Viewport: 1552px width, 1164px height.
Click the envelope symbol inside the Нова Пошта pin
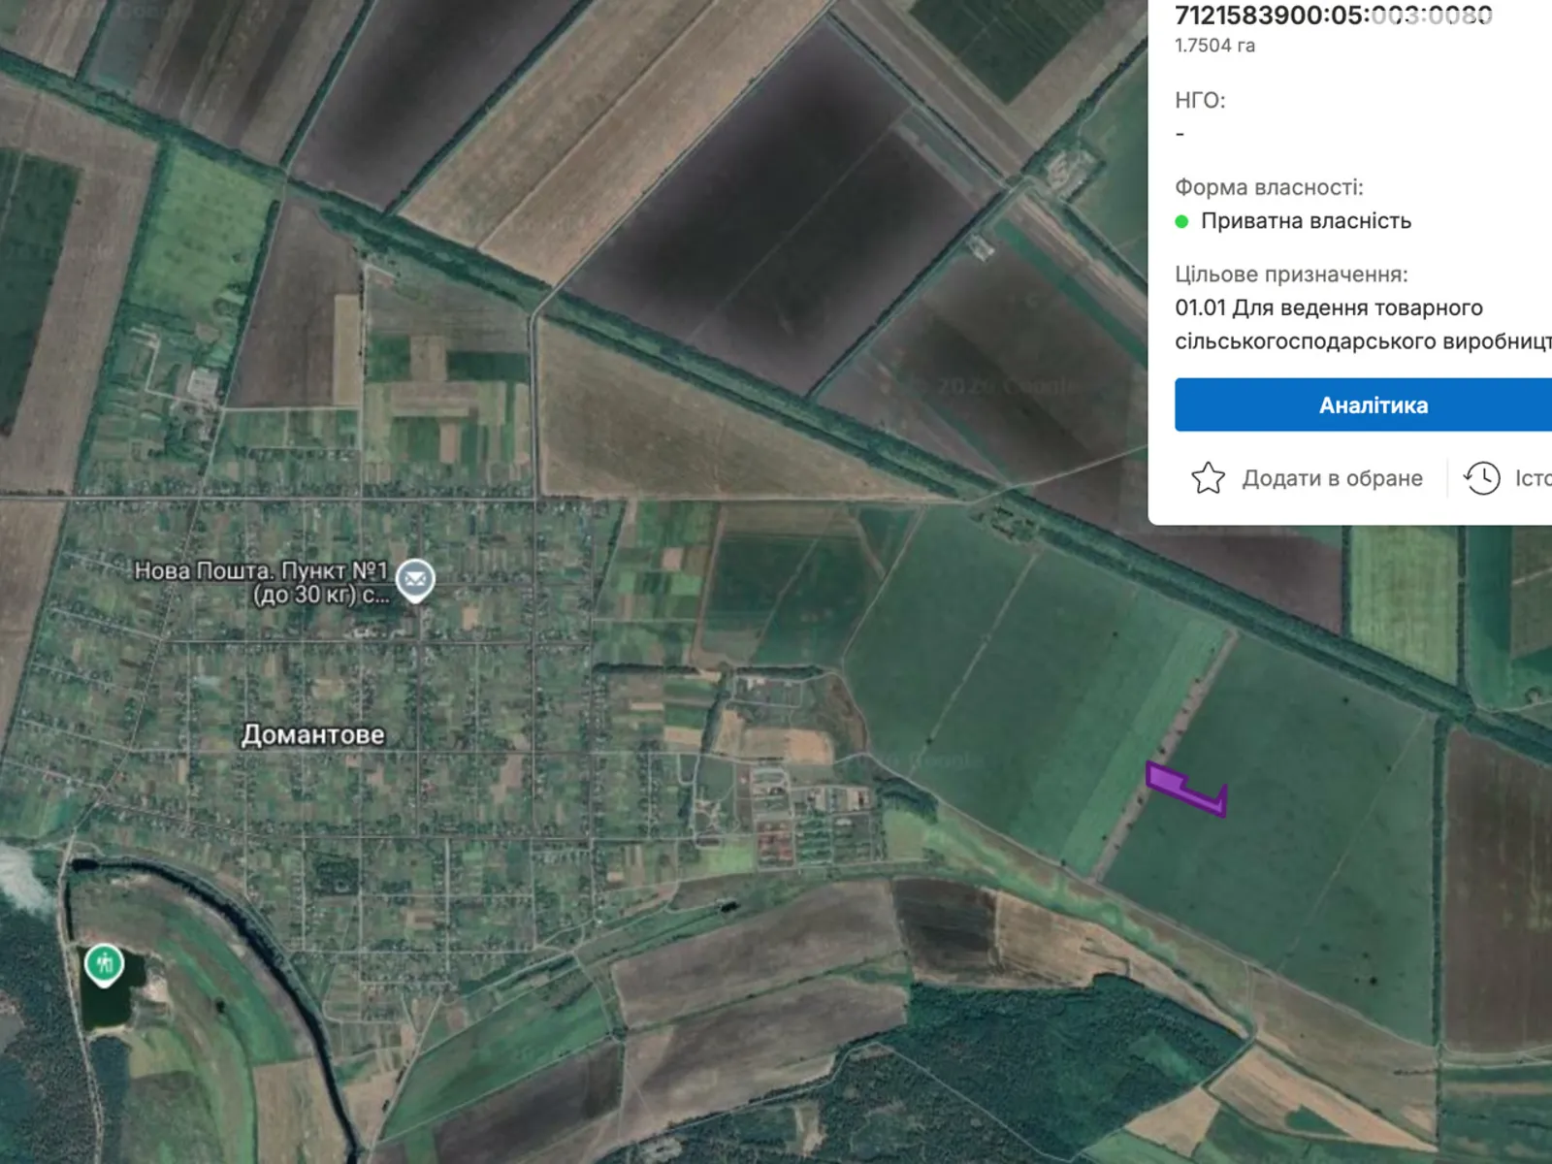415,576
